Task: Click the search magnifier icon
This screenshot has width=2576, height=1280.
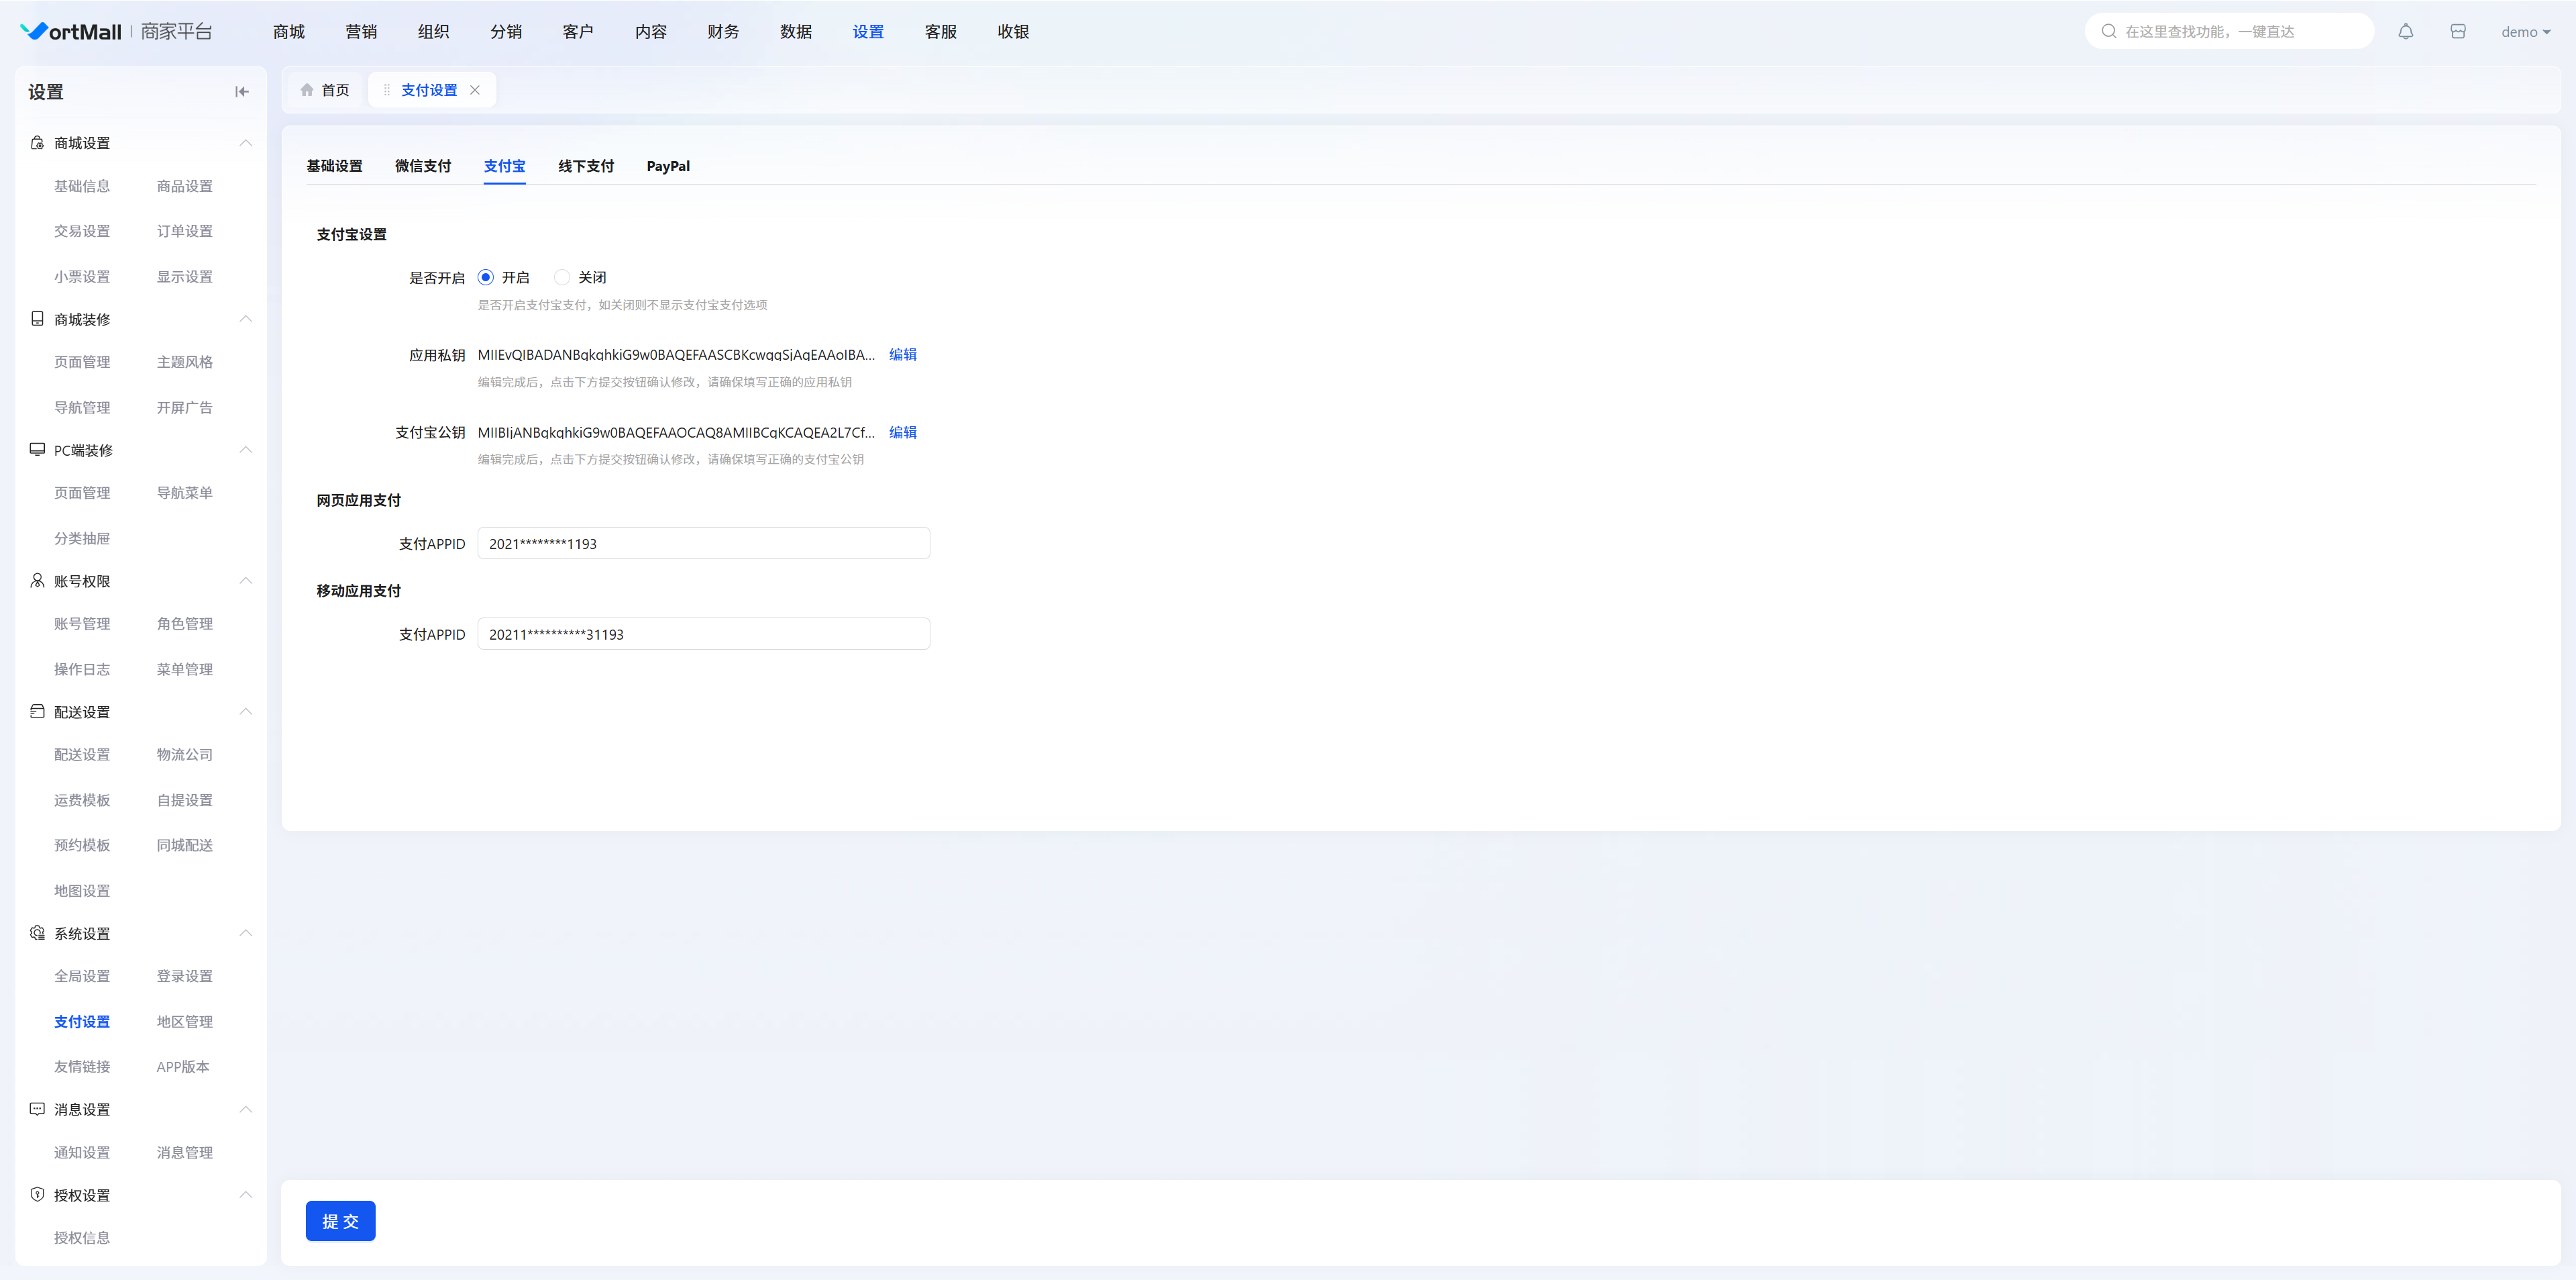Action: click(2108, 32)
